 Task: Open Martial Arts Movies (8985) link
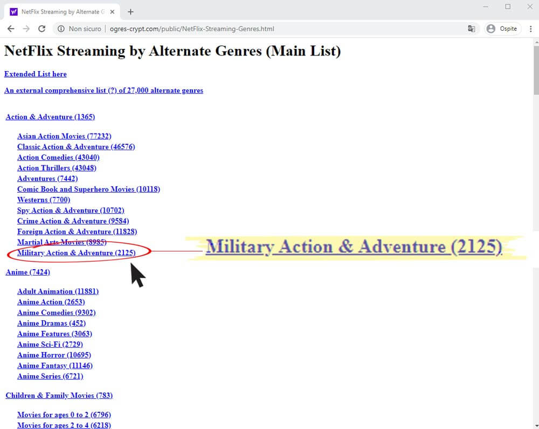(x=61, y=243)
